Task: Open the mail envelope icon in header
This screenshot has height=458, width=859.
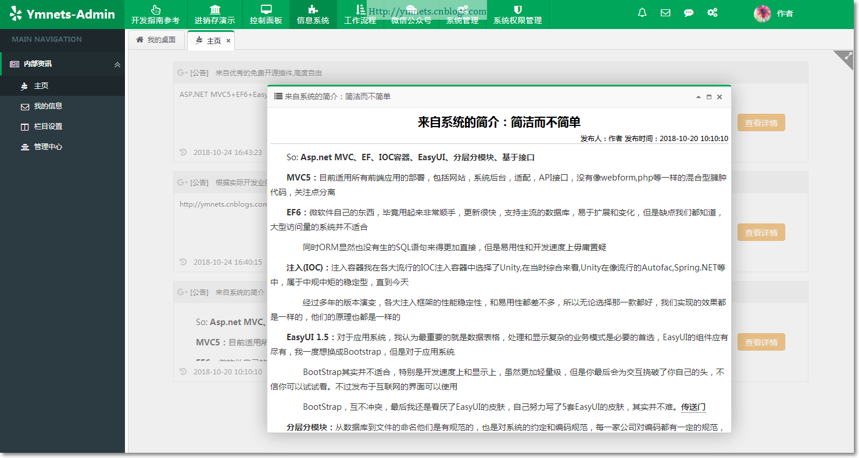Action: pos(665,13)
